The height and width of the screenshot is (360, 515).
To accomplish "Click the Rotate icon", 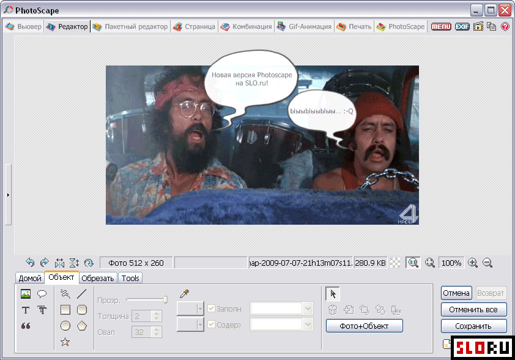I will point(89,263).
